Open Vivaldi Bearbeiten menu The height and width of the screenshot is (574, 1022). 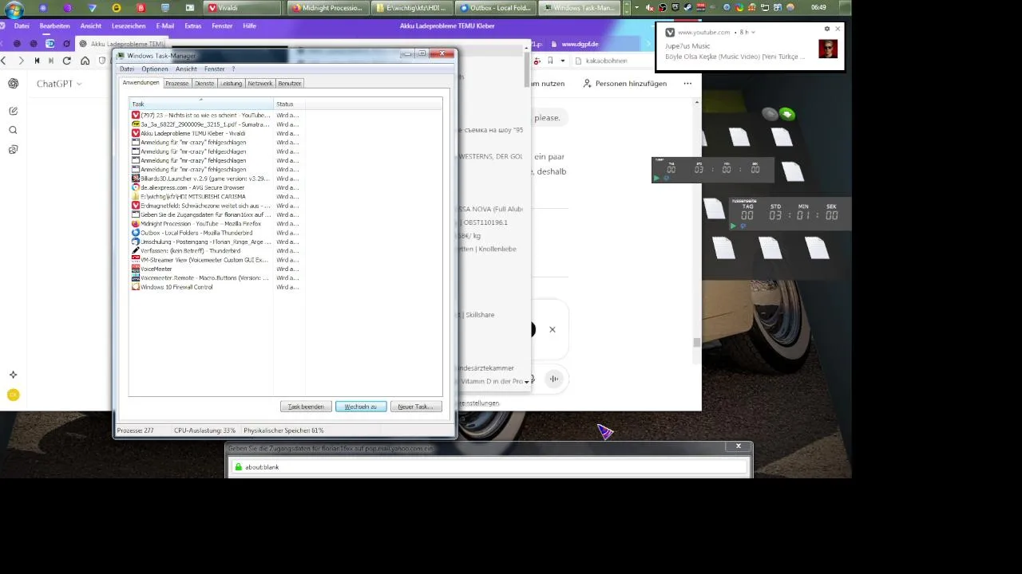[55, 26]
